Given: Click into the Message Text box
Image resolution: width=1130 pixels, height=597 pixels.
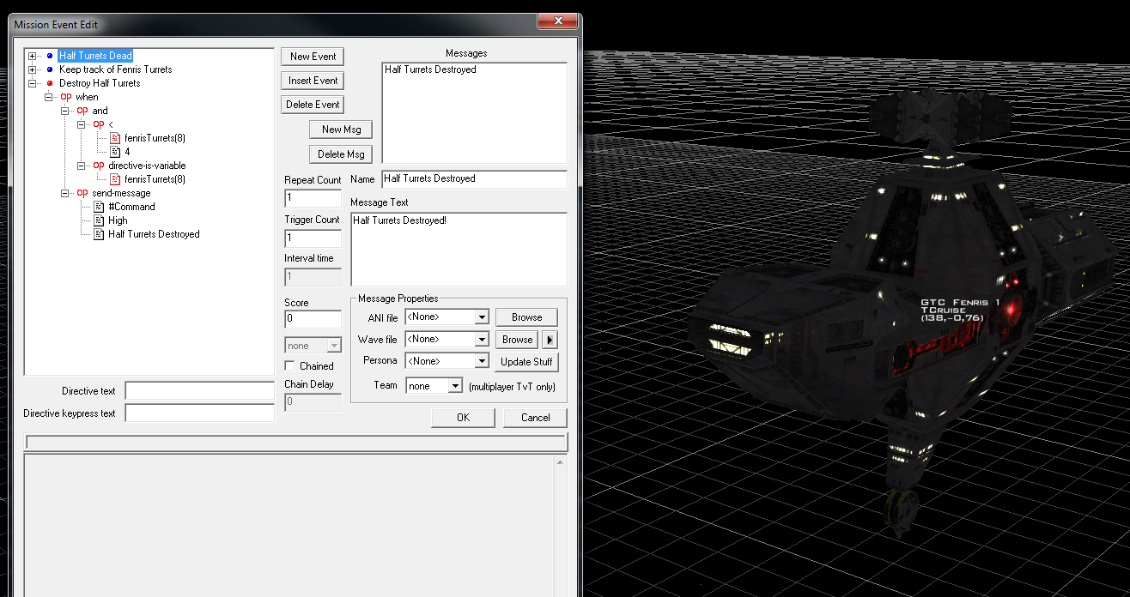Looking at the screenshot, I should [459, 249].
